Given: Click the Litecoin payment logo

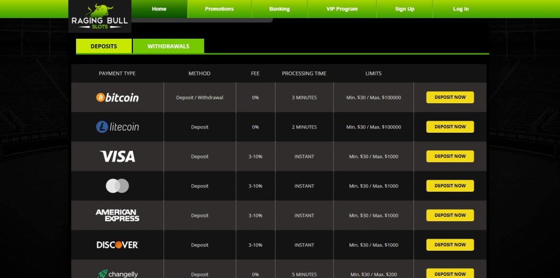Looking at the screenshot, I should click(x=117, y=127).
